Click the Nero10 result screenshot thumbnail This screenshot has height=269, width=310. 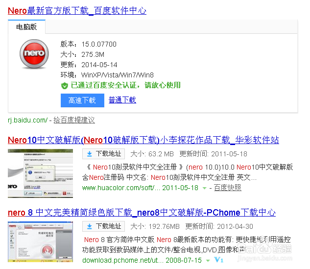click(x=40, y=173)
